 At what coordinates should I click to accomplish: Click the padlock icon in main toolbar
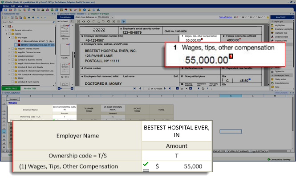(x=80, y=10)
